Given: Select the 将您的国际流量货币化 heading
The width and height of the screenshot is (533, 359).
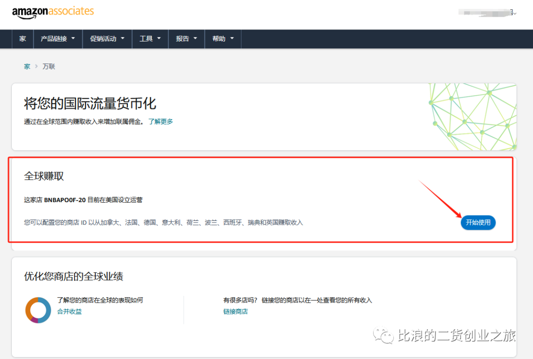Looking at the screenshot, I should point(90,103).
